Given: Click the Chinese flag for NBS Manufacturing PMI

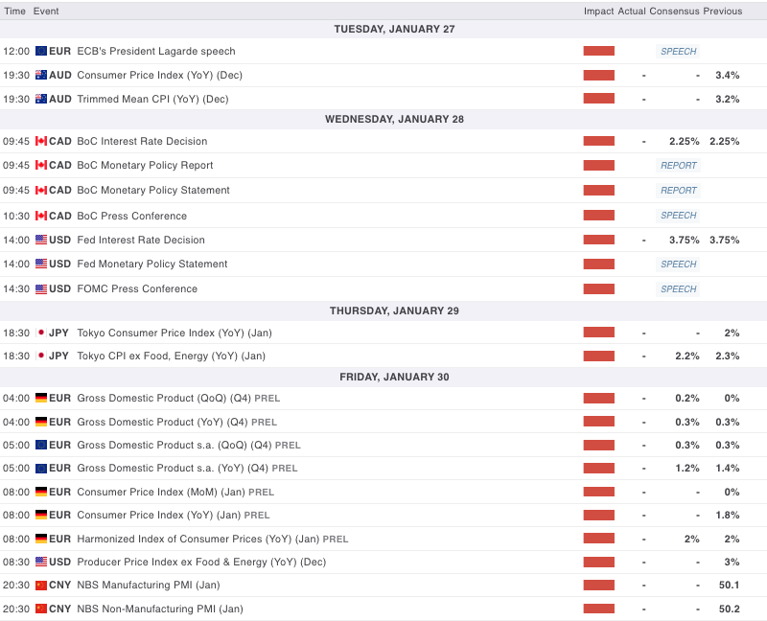Looking at the screenshot, I should coord(40,585).
